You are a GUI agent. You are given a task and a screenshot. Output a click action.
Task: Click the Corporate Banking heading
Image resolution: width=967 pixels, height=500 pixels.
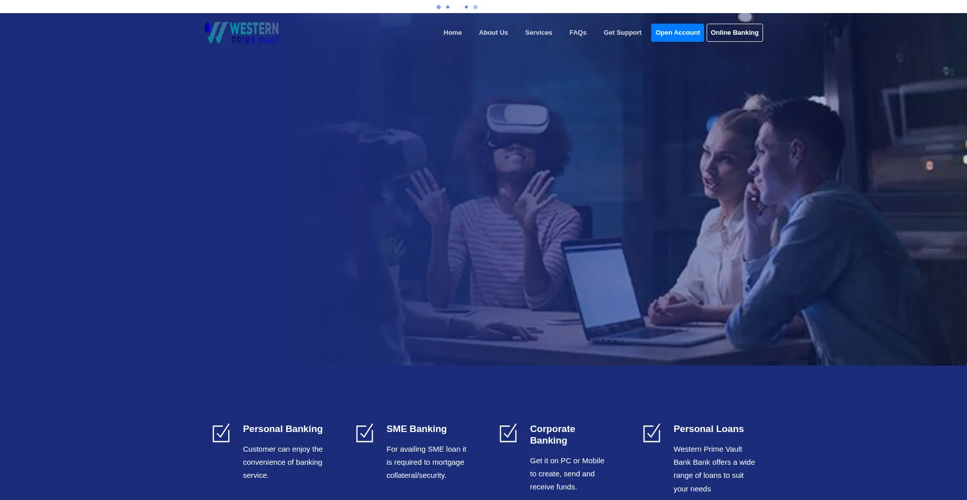[x=552, y=435]
